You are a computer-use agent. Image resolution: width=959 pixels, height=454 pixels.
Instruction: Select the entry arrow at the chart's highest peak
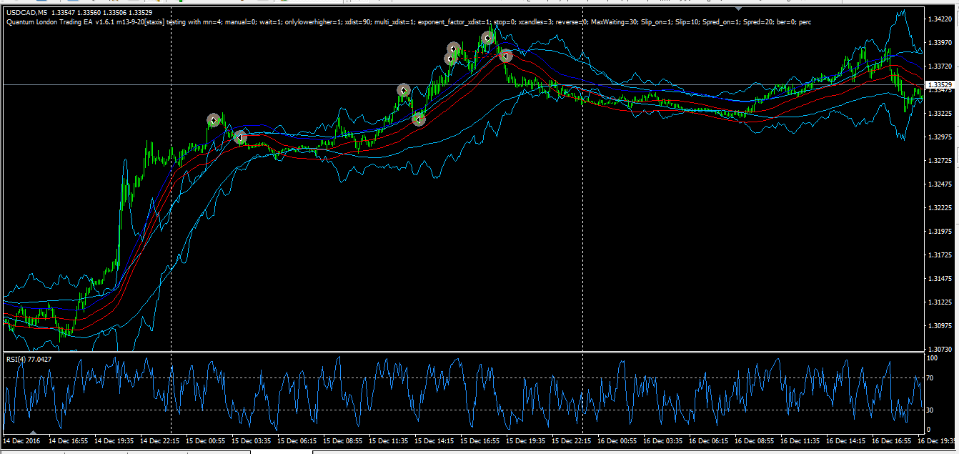pyautogui.click(x=487, y=38)
